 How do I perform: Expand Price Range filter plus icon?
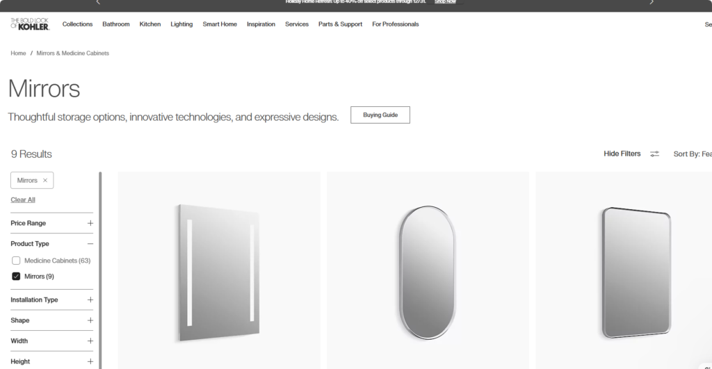click(x=90, y=223)
